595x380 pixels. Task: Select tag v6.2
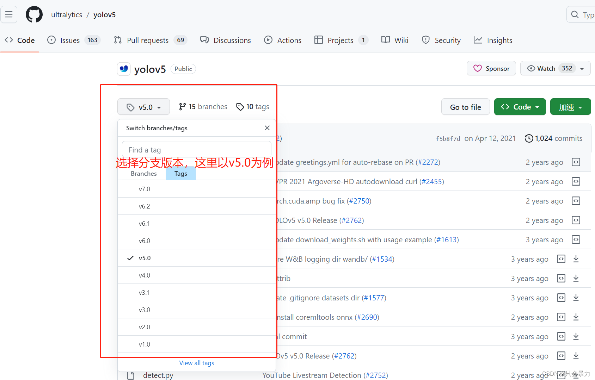pos(197,206)
